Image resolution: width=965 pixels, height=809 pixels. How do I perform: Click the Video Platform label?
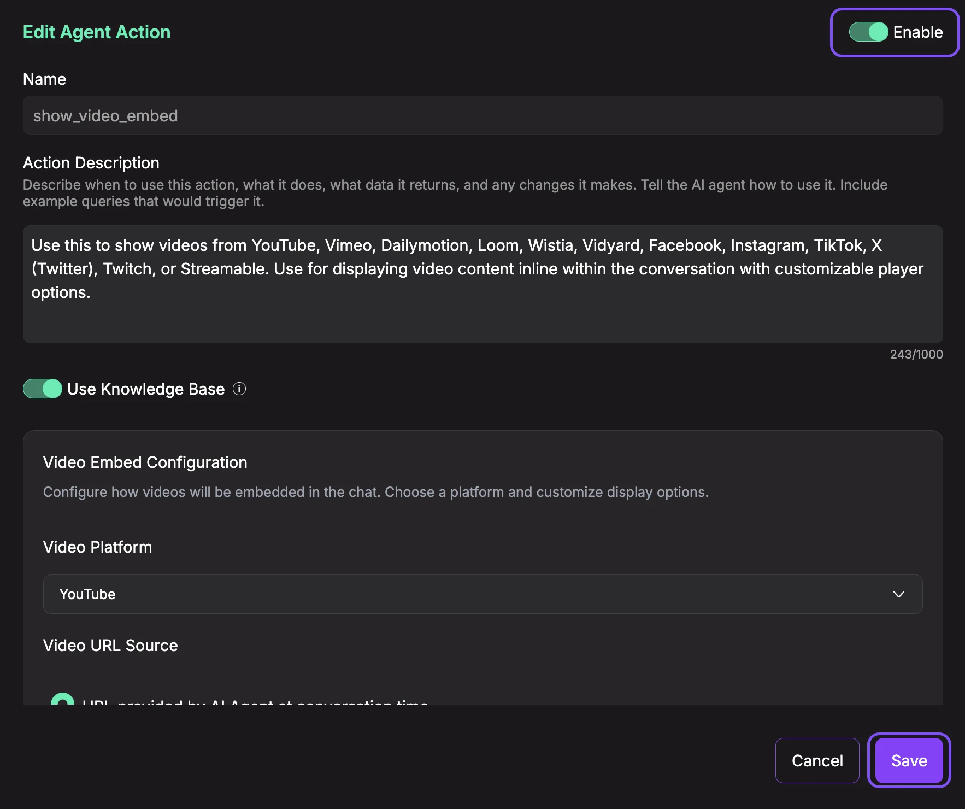click(97, 547)
